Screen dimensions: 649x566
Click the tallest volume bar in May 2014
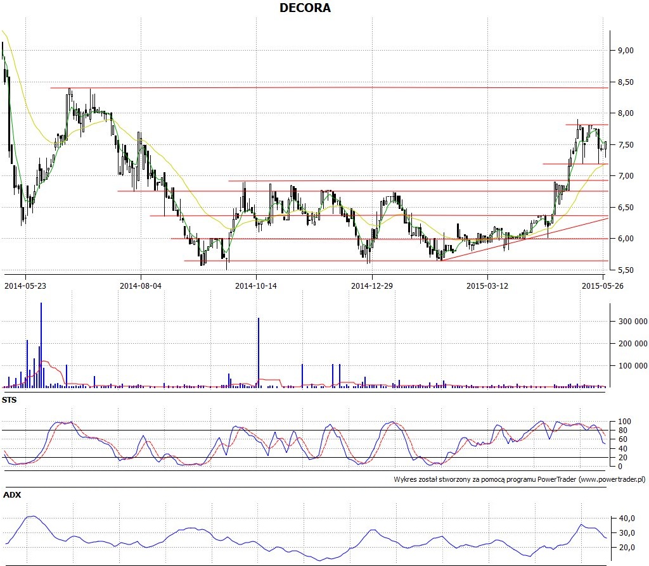tap(41, 345)
